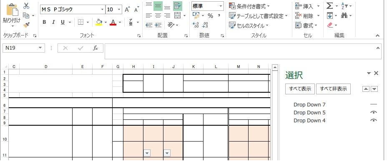Select Drop Down 5 in selection pane

click(309, 113)
